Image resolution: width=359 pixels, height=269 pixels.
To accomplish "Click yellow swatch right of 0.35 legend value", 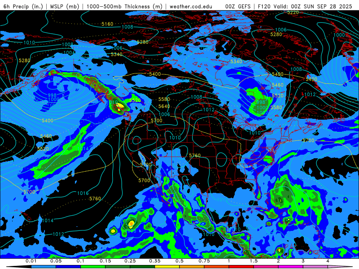I will click(x=167, y=267).
